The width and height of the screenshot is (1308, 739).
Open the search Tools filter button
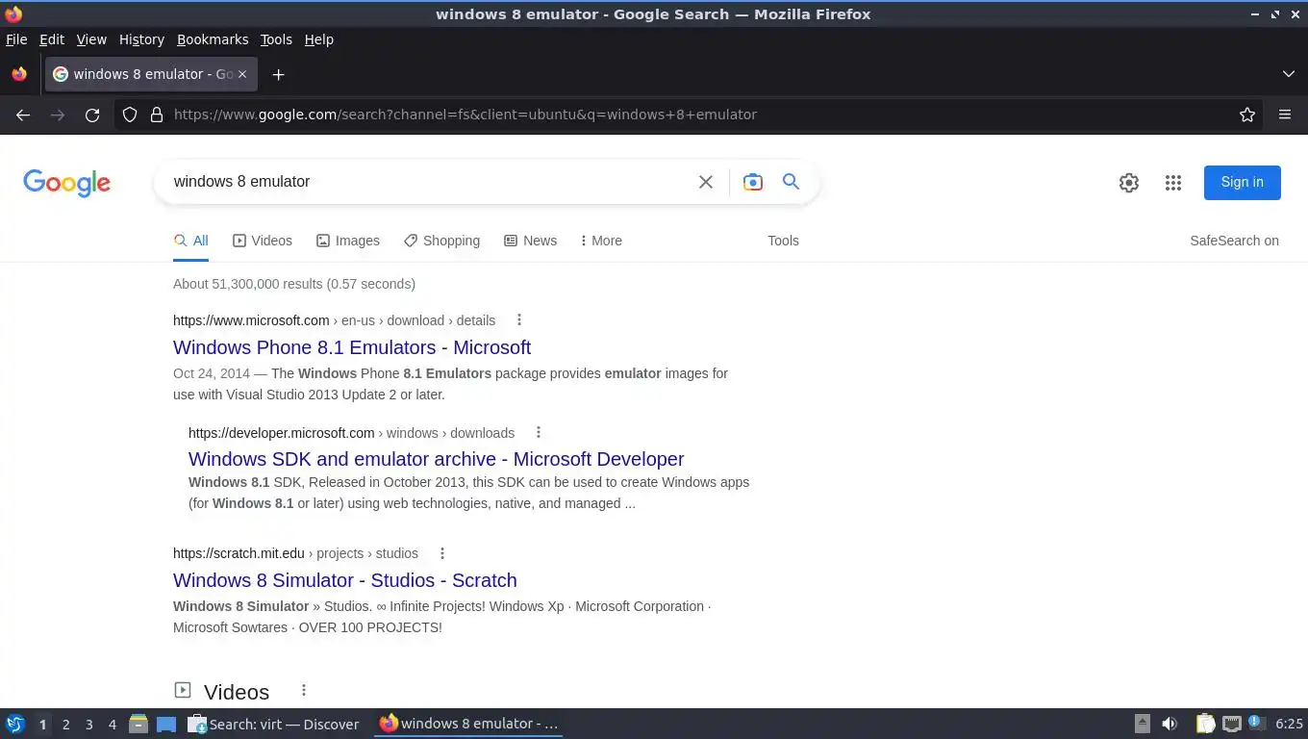pos(783,241)
